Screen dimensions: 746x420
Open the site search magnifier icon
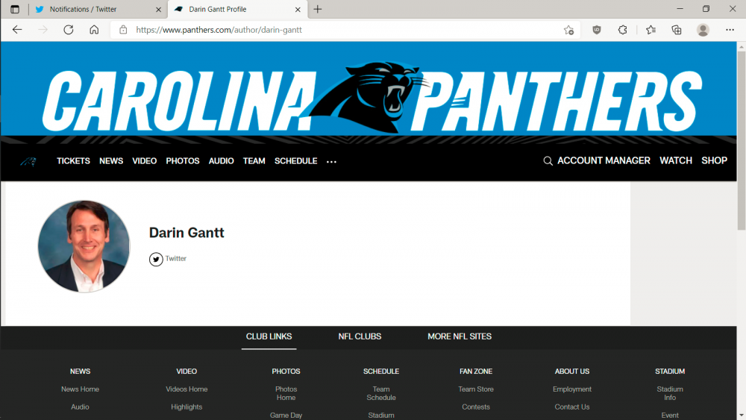(x=548, y=161)
